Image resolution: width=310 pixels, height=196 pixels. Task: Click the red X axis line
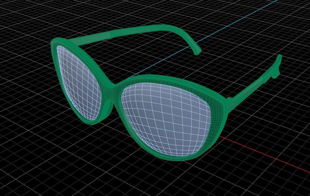265,154
